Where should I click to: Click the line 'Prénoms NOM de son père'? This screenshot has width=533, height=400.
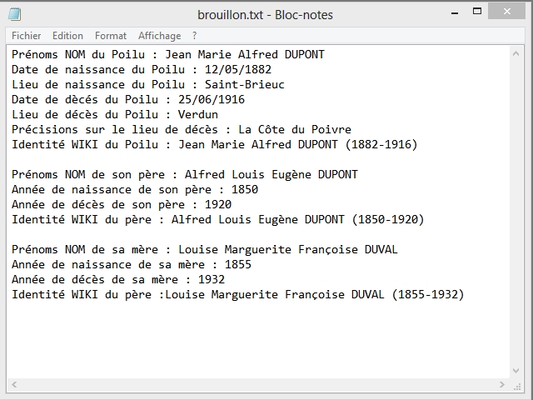[x=185, y=174]
